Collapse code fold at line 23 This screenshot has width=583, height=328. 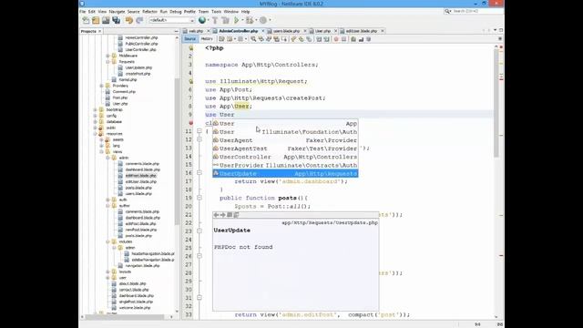pyautogui.click(x=199, y=231)
